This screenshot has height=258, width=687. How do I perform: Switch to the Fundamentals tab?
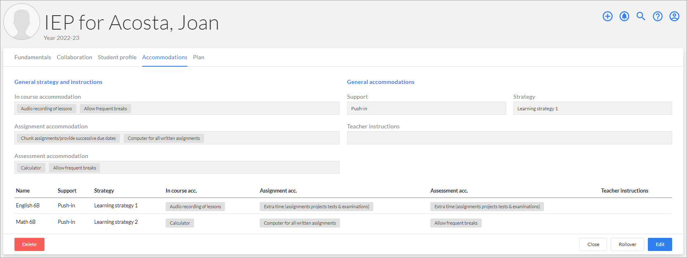pos(33,57)
